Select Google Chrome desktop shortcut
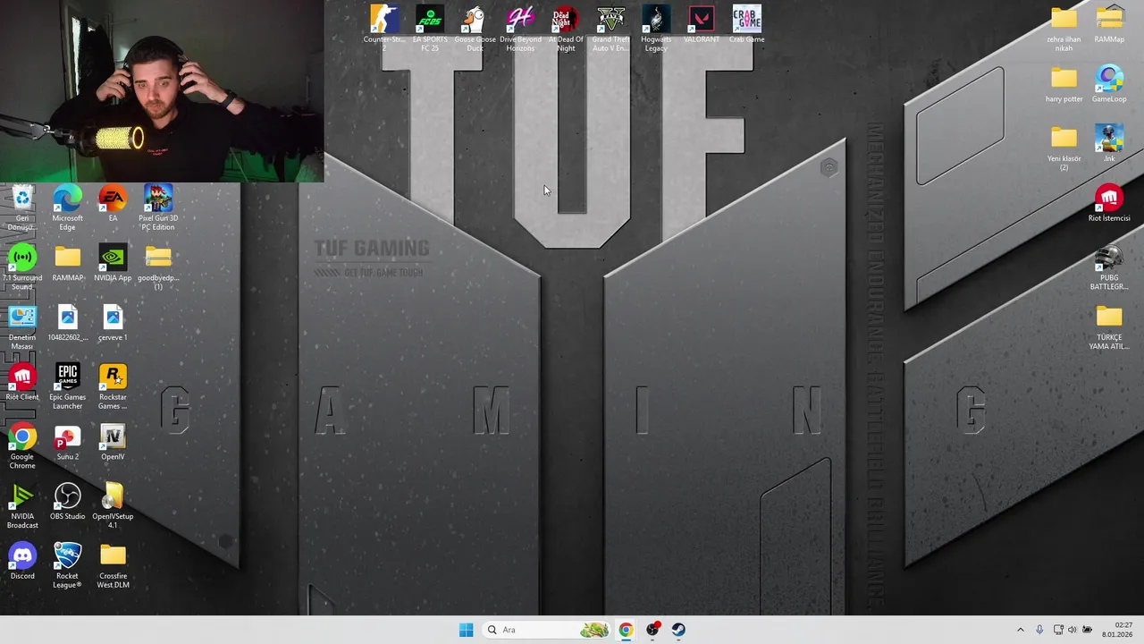This screenshot has width=1144, height=644. click(22, 436)
